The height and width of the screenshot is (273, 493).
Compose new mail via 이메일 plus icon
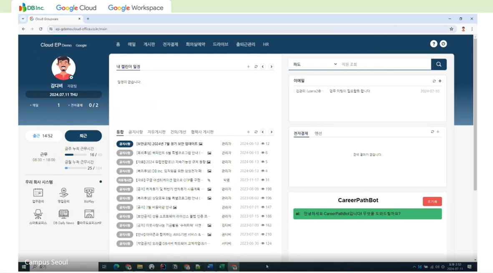[440, 81]
